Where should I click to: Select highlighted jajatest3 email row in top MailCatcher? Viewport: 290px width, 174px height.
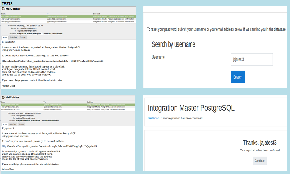pyautogui.click(x=68, y=16)
